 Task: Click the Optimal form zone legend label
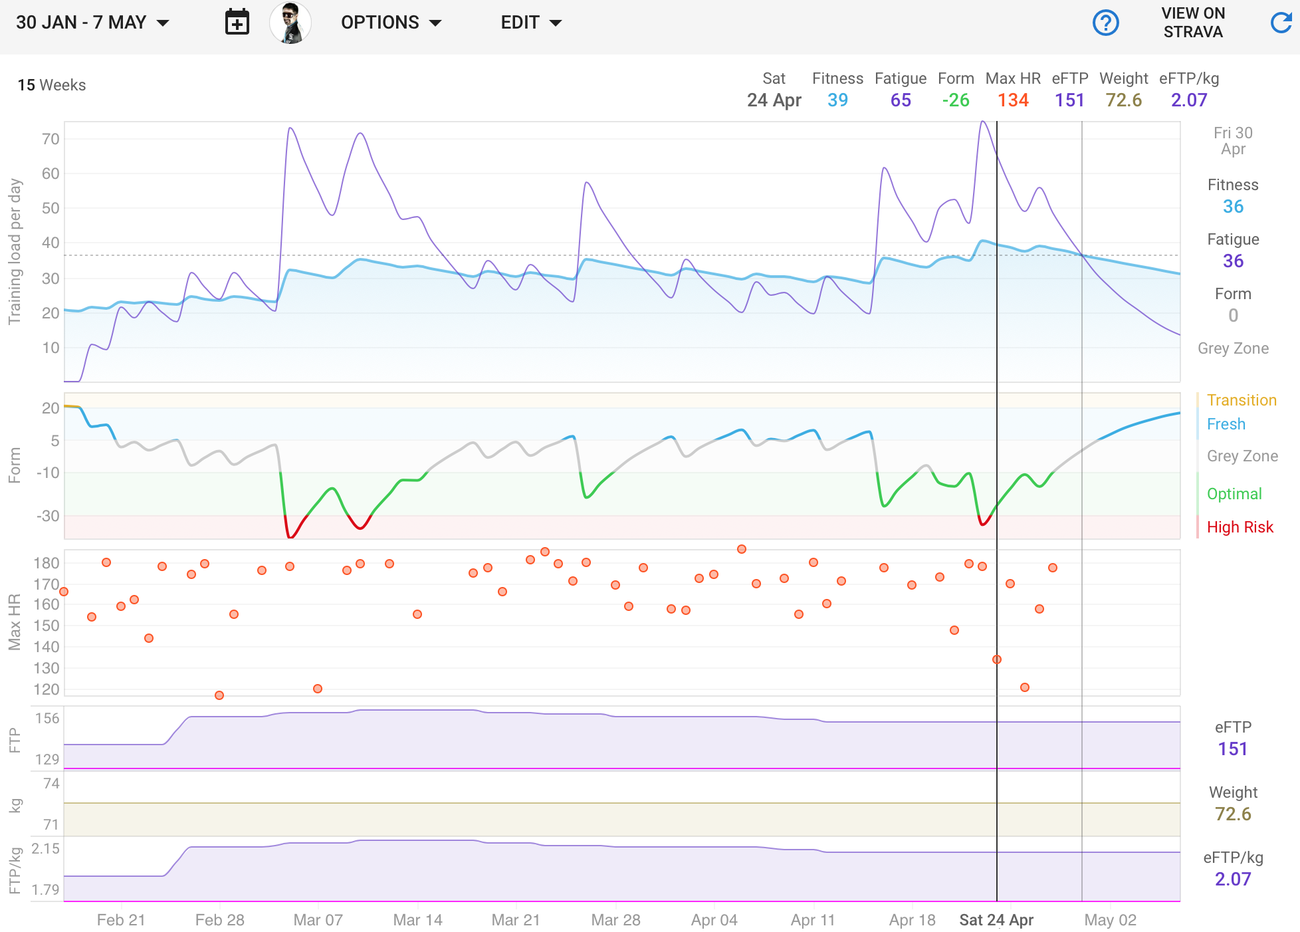[1234, 494]
